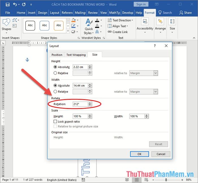Click Cancel in Layout dialog
The image size is (198, 183).
tap(161, 154)
